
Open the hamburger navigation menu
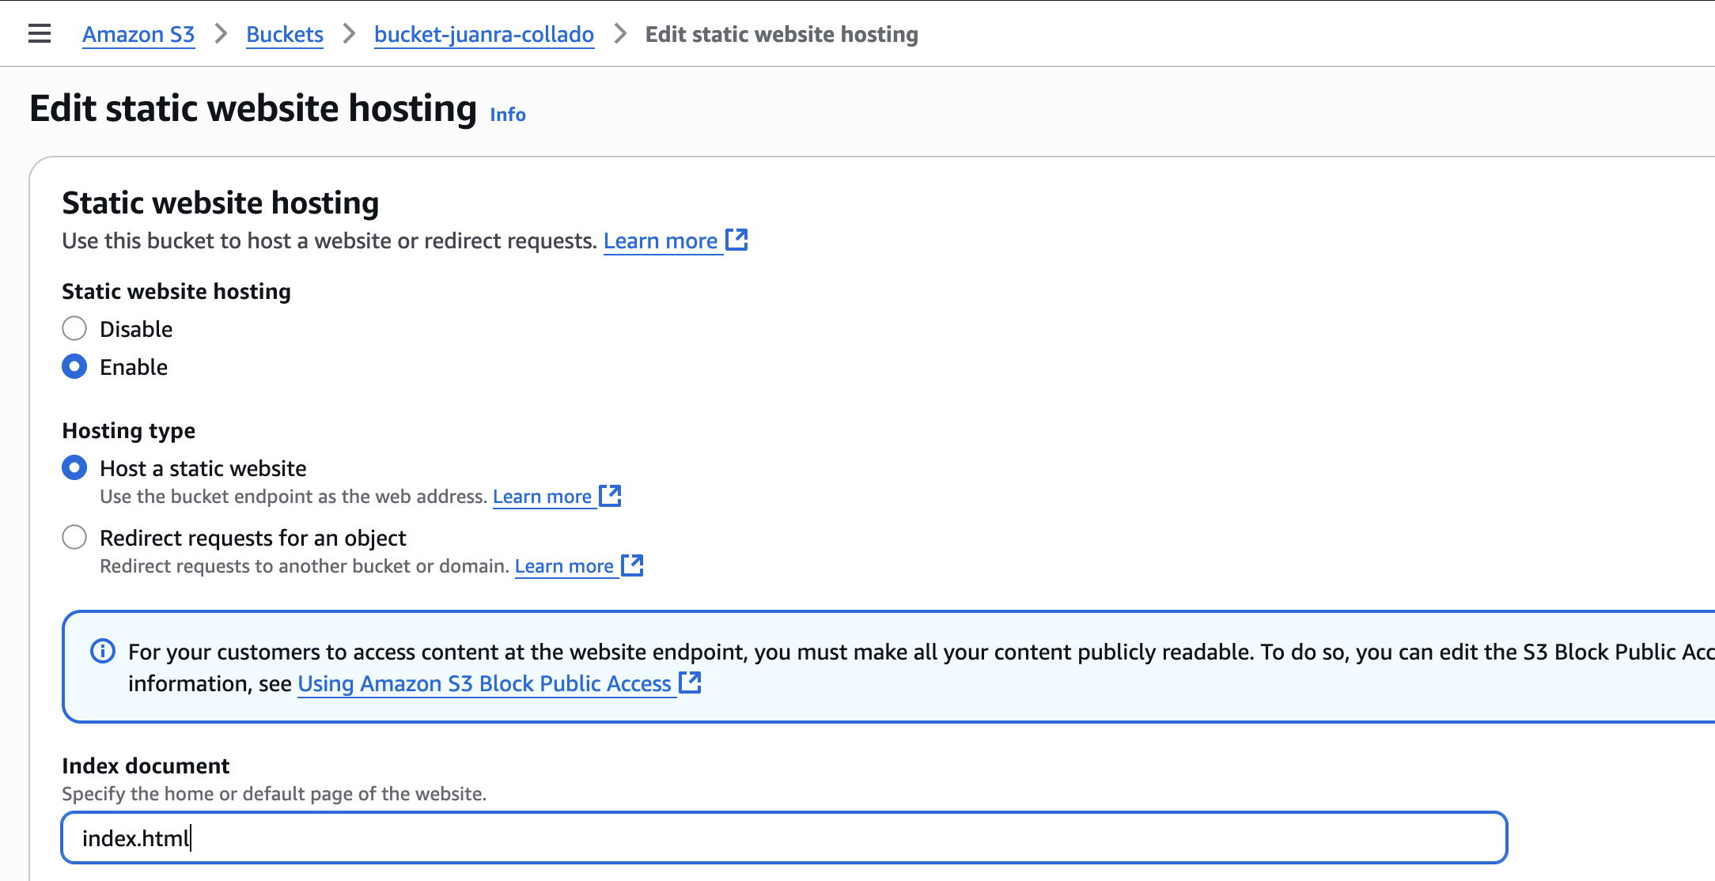[x=39, y=34]
